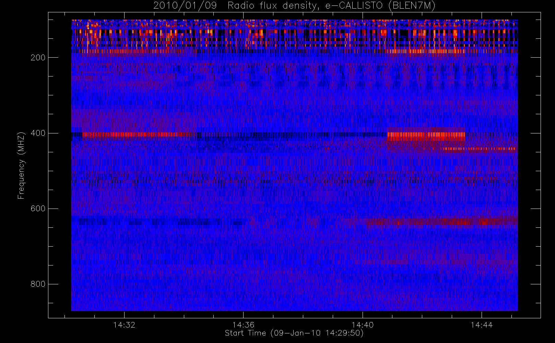
Task: Click the 200 frequency axis label
Action: click(x=38, y=58)
